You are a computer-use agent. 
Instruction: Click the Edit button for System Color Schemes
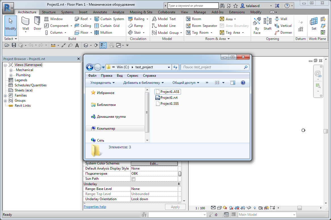154,163
